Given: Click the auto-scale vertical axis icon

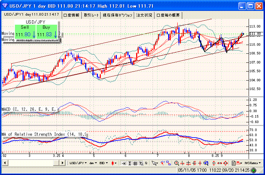Looking at the screenshot, I should point(130,163).
